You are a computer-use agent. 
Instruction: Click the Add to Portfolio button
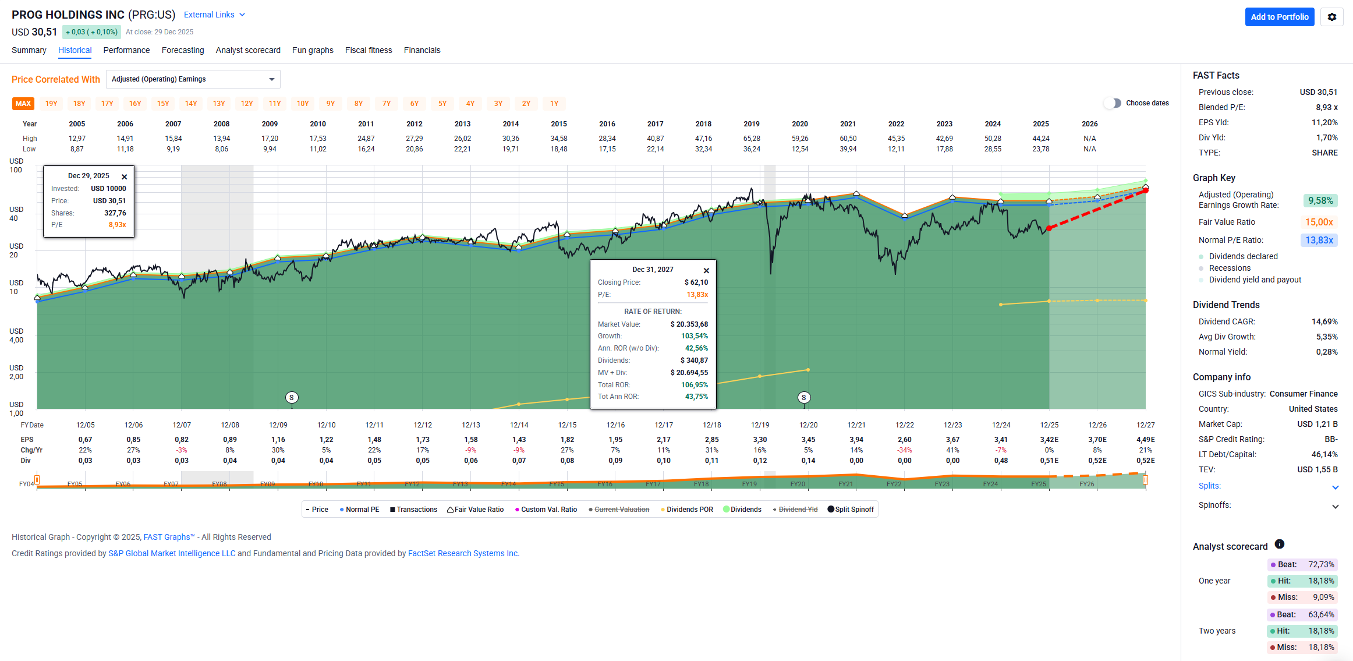1279,17
